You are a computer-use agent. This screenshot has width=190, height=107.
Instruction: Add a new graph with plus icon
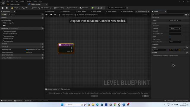(43, 18)
